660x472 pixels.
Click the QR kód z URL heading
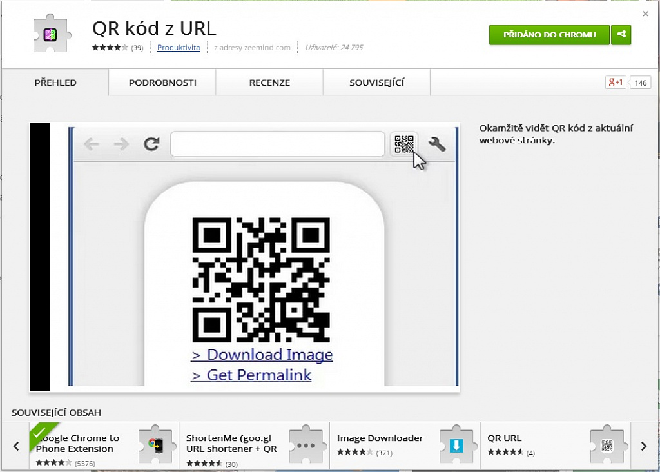coord(154,28)
